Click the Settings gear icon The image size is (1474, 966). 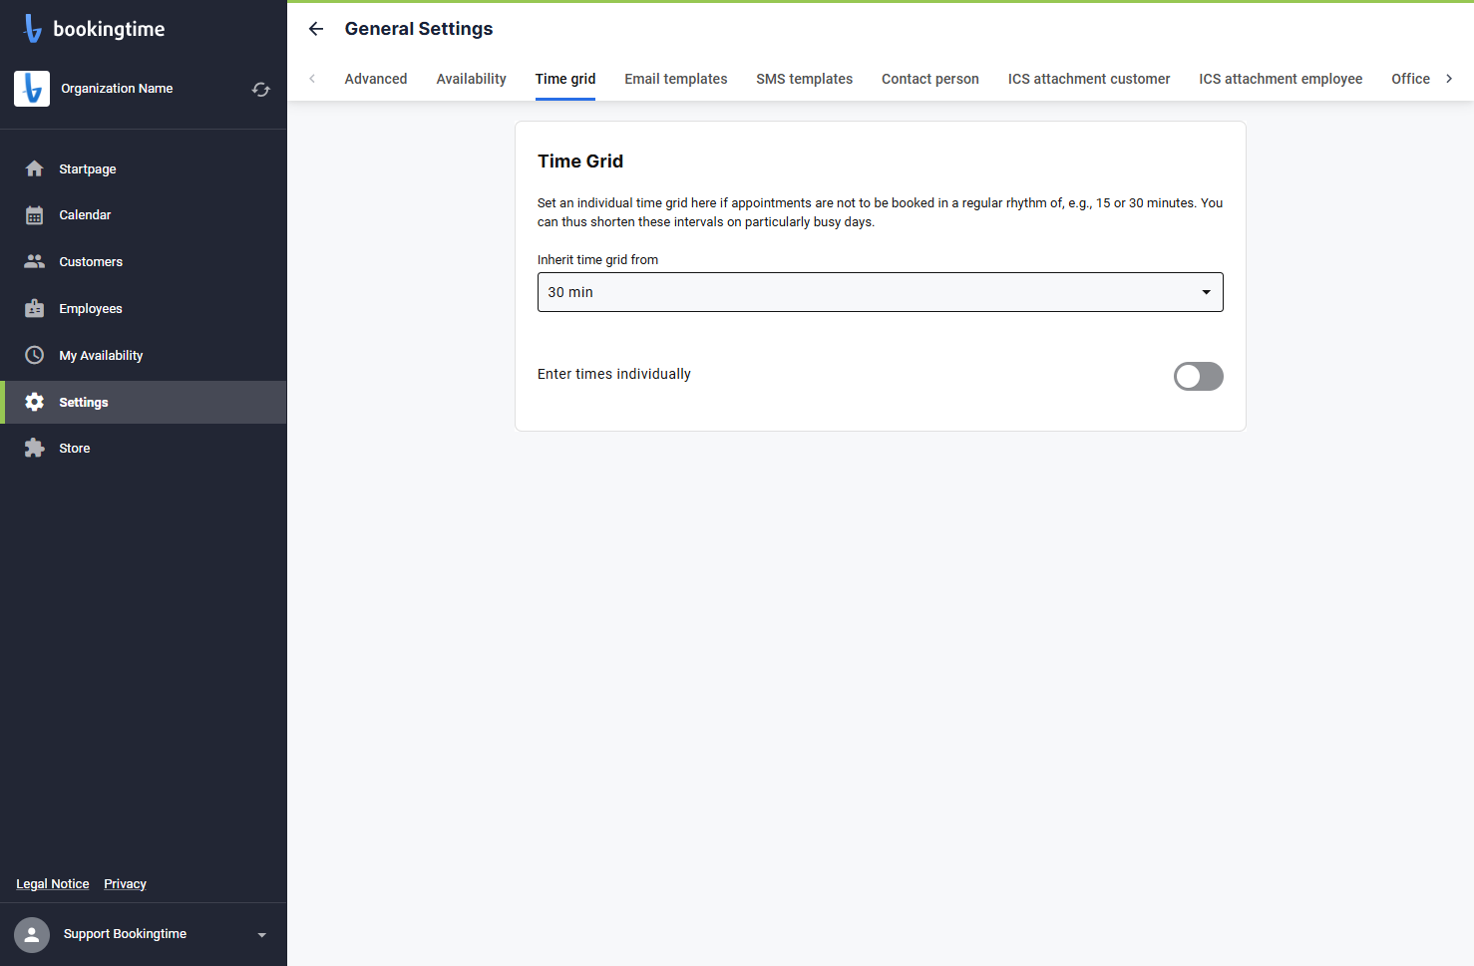(35, 402)
